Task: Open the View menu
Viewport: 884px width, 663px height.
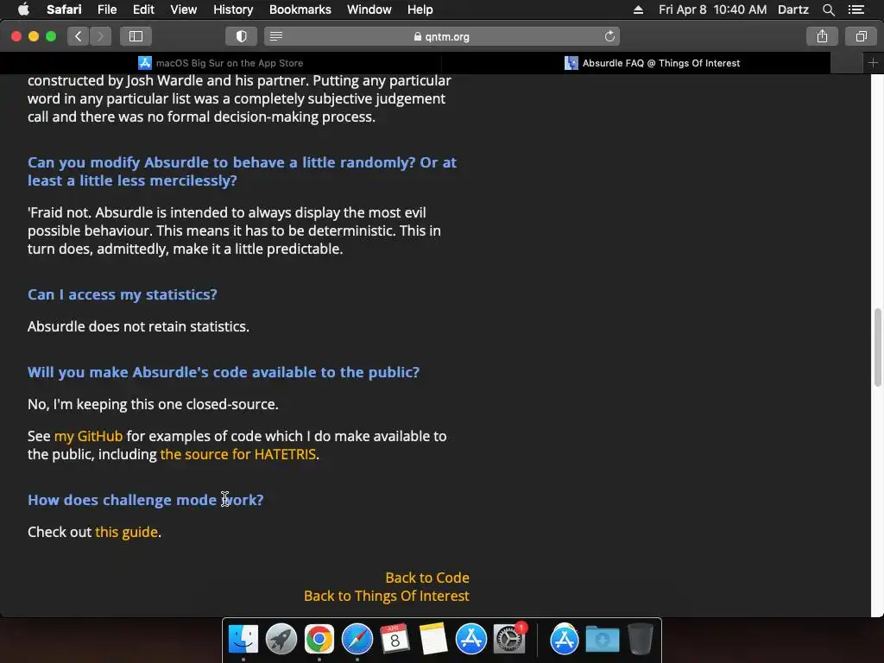Action: click(x=183, y=9)
